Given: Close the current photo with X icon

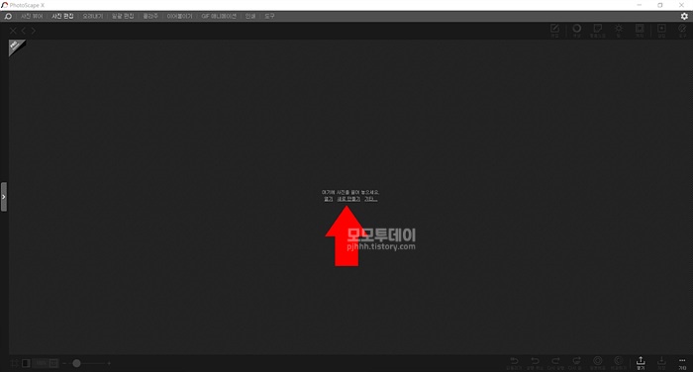Looking at the screenshot, I should click(13, 31).
